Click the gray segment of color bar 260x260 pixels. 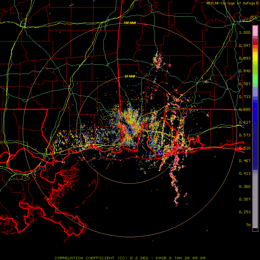click(255, 201)
